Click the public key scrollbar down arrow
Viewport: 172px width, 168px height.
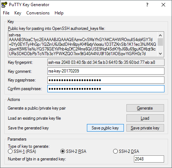click(x=160, y=53)
